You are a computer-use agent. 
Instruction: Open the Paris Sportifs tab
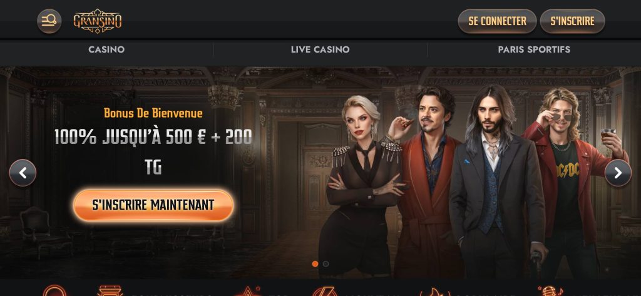(x=534, y=49)
